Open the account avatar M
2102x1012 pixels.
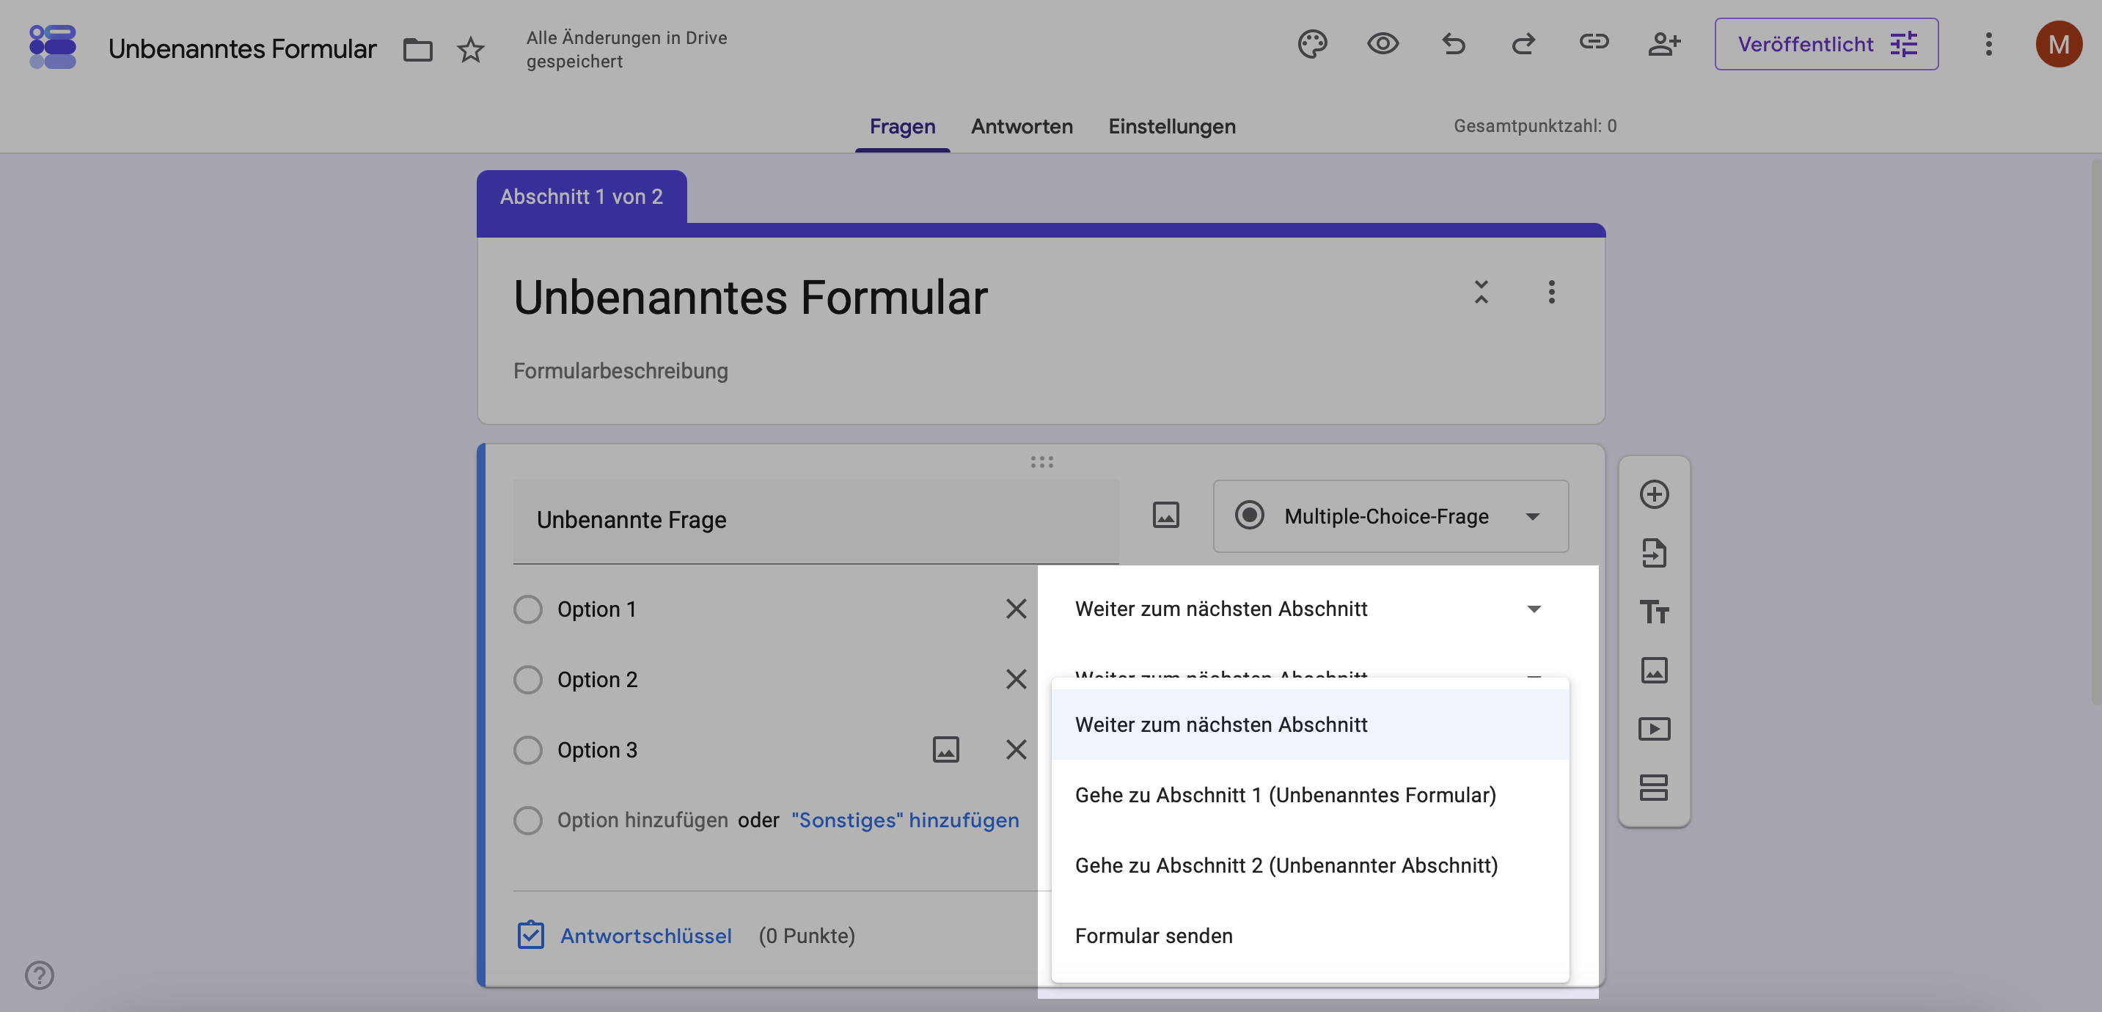2058,44
